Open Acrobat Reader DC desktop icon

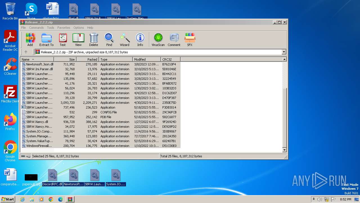[x=10, y=41]
